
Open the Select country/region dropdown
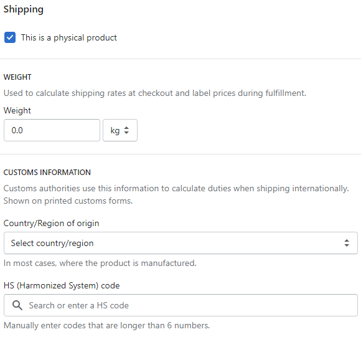180,243
